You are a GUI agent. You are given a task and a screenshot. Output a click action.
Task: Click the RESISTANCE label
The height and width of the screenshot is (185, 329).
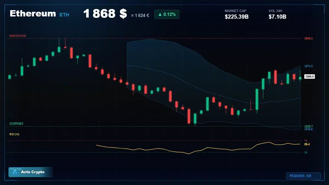[18, 36]
